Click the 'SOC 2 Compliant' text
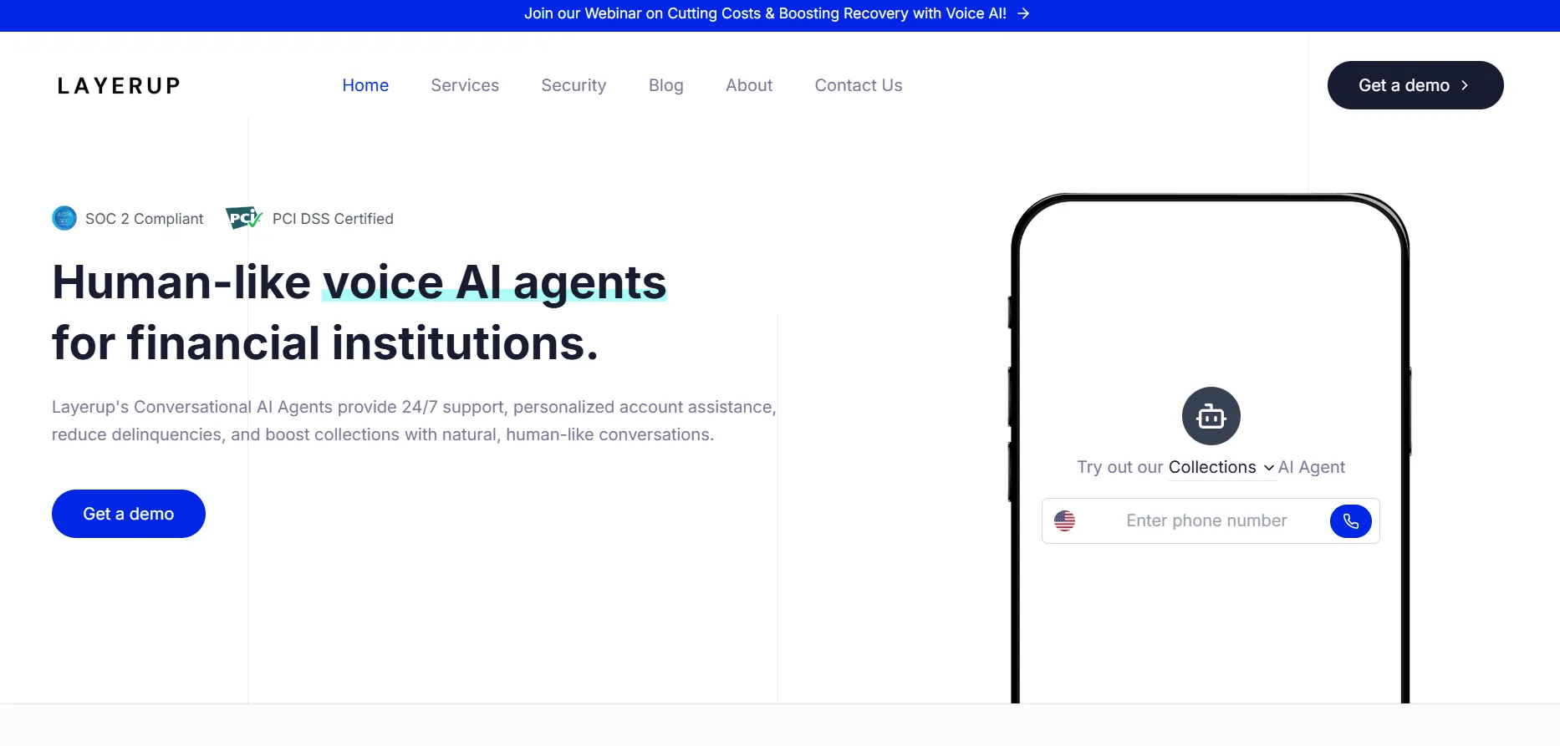Screen dimensions: 1560x746 coord(145,219)
